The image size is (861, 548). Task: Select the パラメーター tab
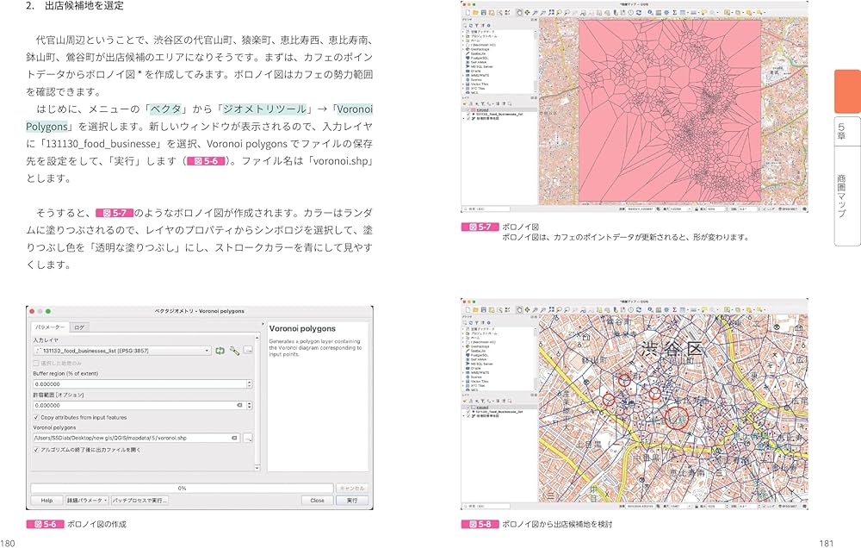click(50, 327)
